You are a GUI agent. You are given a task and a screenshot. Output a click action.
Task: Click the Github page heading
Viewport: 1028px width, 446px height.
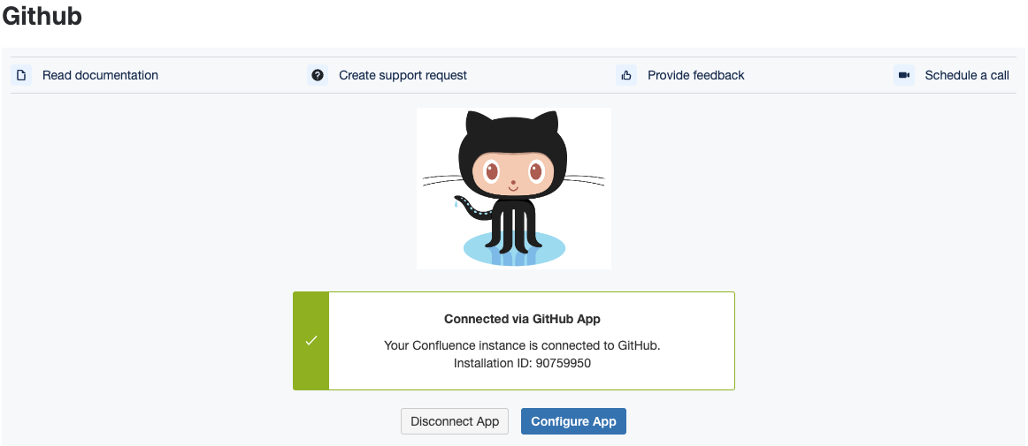pos(42,16)
